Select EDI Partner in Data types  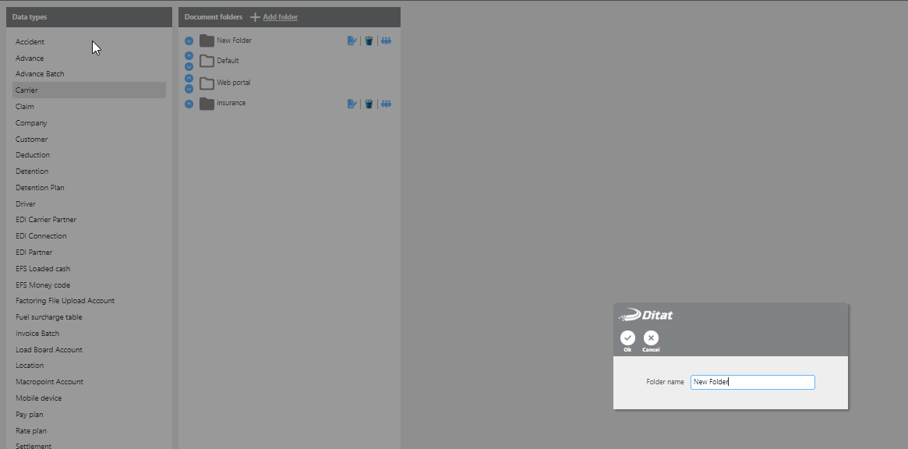pos(34,253)
